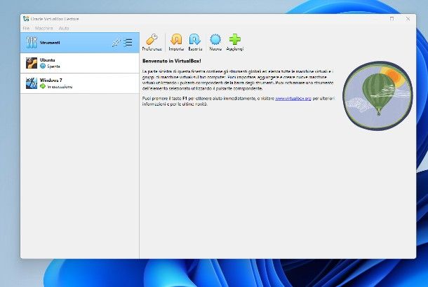Click the Windows 7 OS icon
428x287 pixels.
(x=32, y=83)
